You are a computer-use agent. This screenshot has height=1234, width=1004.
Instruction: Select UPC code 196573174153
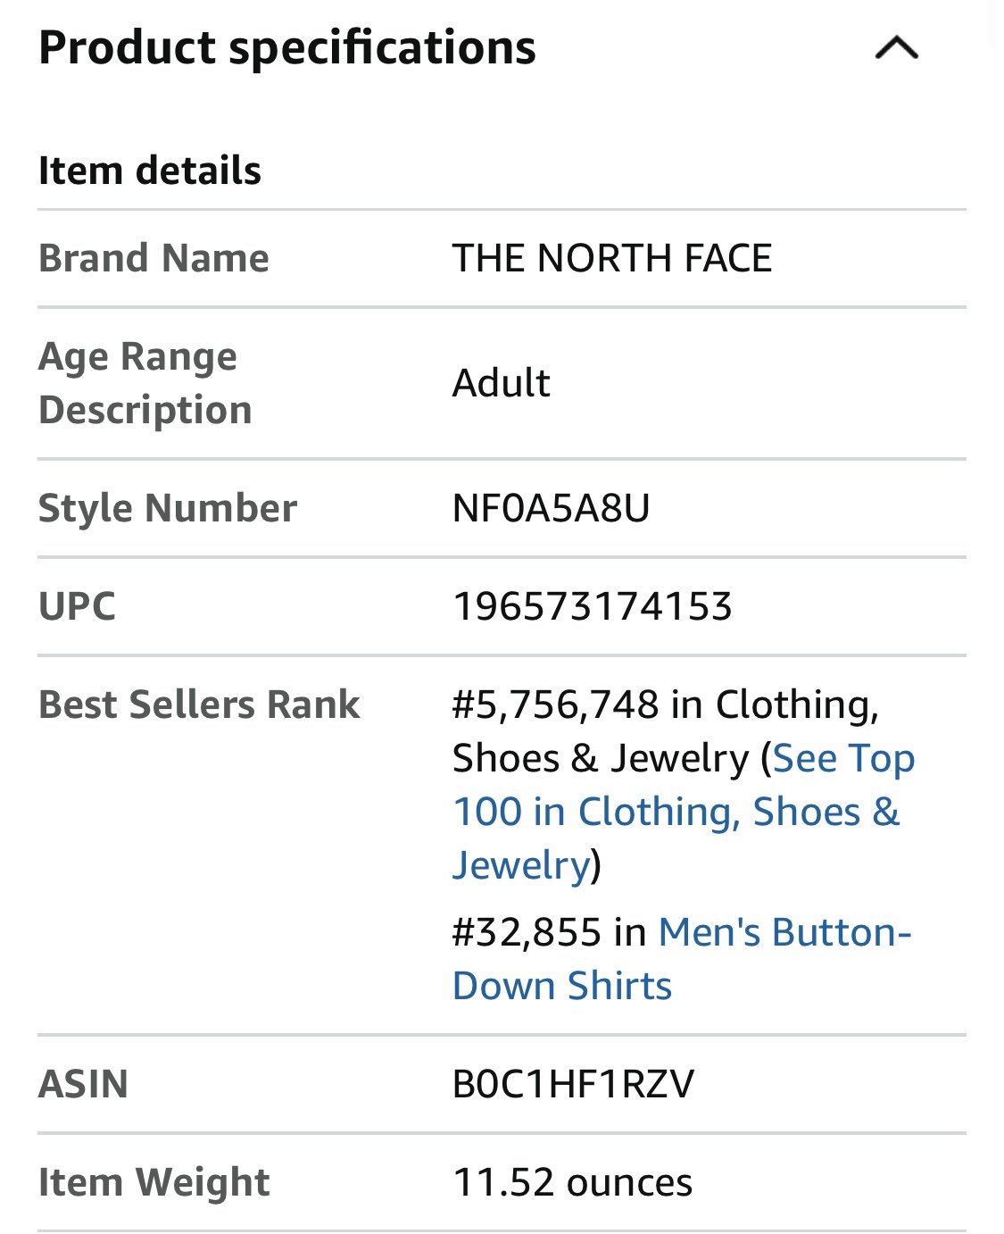pyautogui.click(x=593, y=606)
